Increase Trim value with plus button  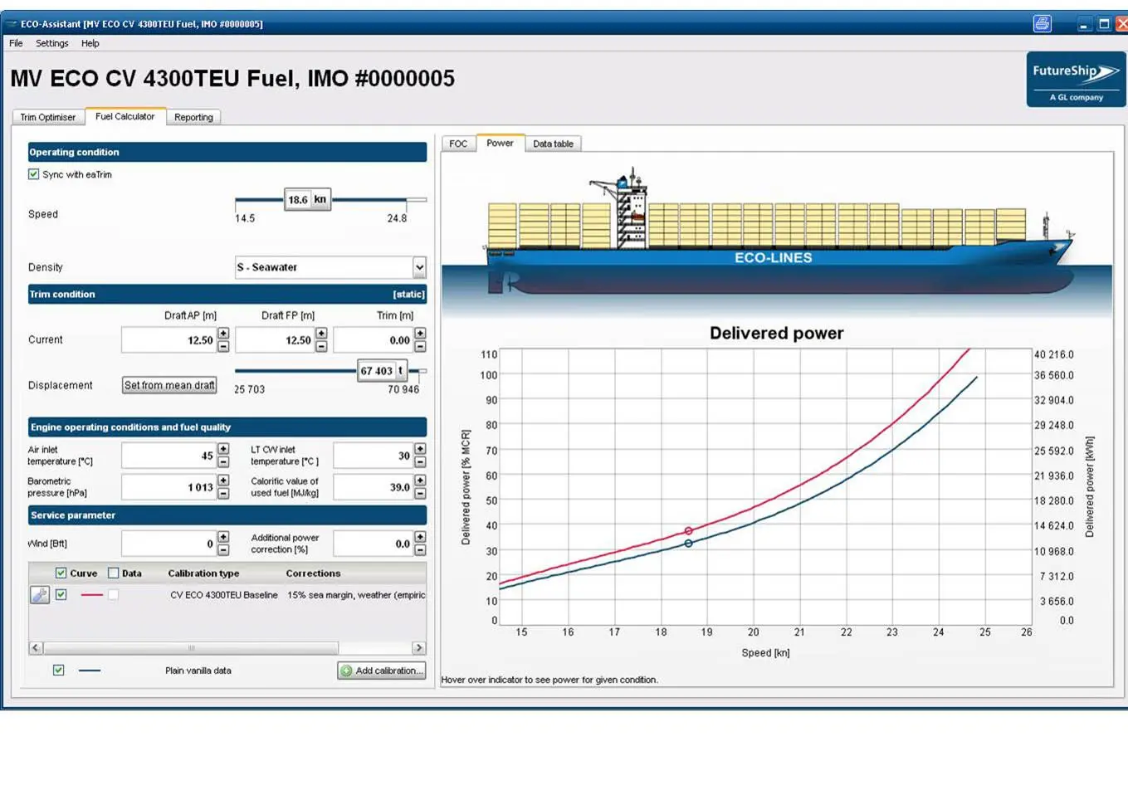click(420, 334)
